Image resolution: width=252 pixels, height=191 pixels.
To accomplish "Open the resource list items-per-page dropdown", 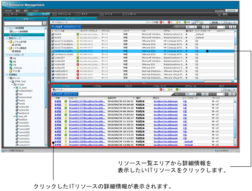I will 191,27.
